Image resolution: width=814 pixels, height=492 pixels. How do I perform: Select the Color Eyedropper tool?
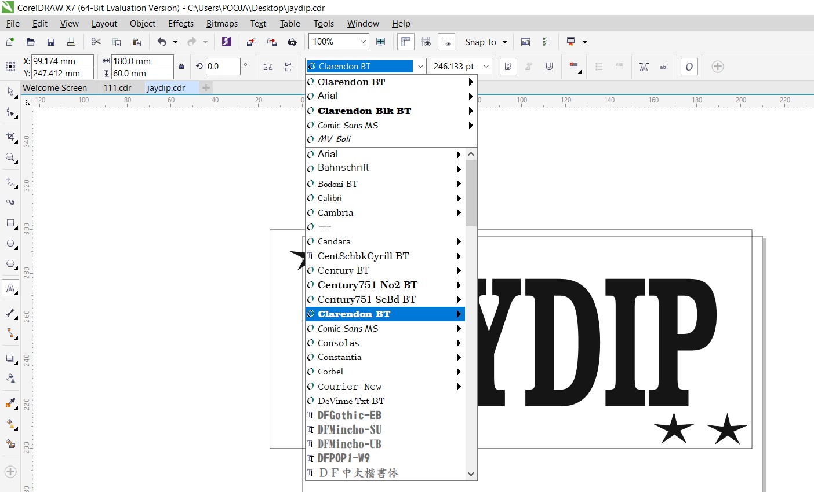[x=10, y=403]
